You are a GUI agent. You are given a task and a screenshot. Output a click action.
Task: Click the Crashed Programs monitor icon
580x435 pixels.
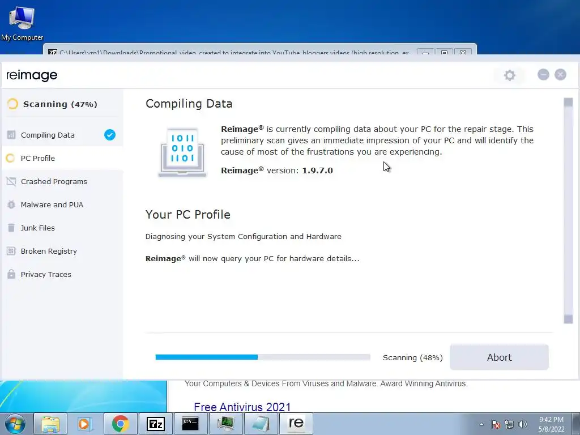pyautogui.click(x=11, y=182)
